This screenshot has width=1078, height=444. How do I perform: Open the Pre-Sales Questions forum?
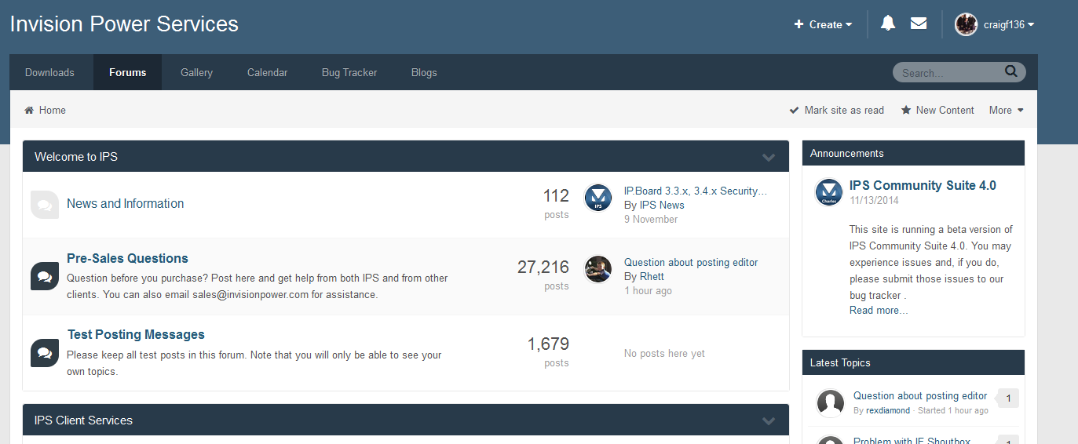click(x=127, y=258)
